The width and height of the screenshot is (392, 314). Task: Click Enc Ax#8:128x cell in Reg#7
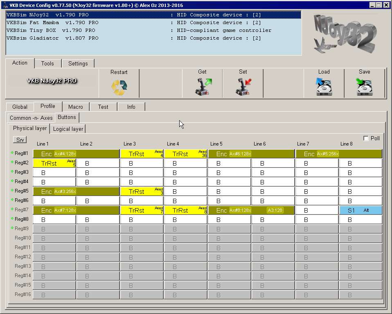coord(251,210)
